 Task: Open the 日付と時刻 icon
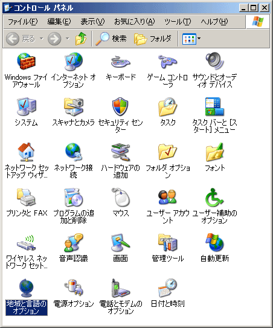pyautogui.click(x=167, y=288)
